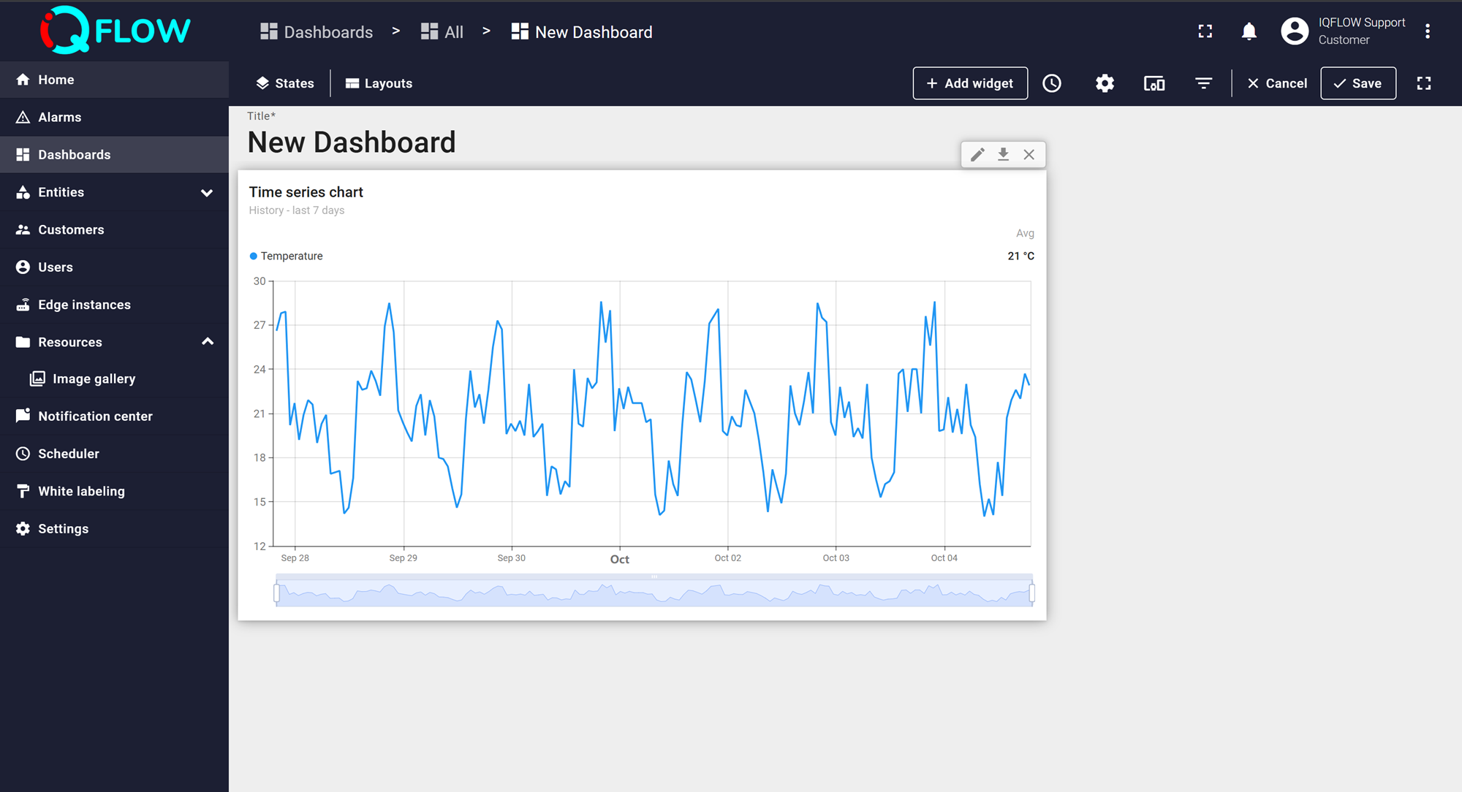Image resolution: width=1462 pixels, height=792 pixels.
Task: Click left handle of chart zoom slider
Action: [277, 593]
